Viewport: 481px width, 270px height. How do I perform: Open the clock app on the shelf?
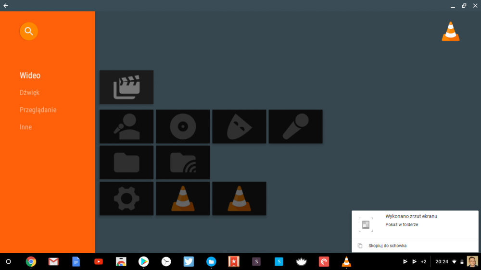tap(166, 262)
